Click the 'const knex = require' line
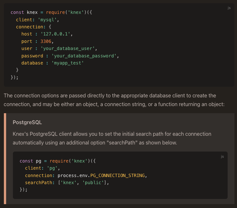Image resolution: width=237 pixels, height=208 pixels. point(51,12)
